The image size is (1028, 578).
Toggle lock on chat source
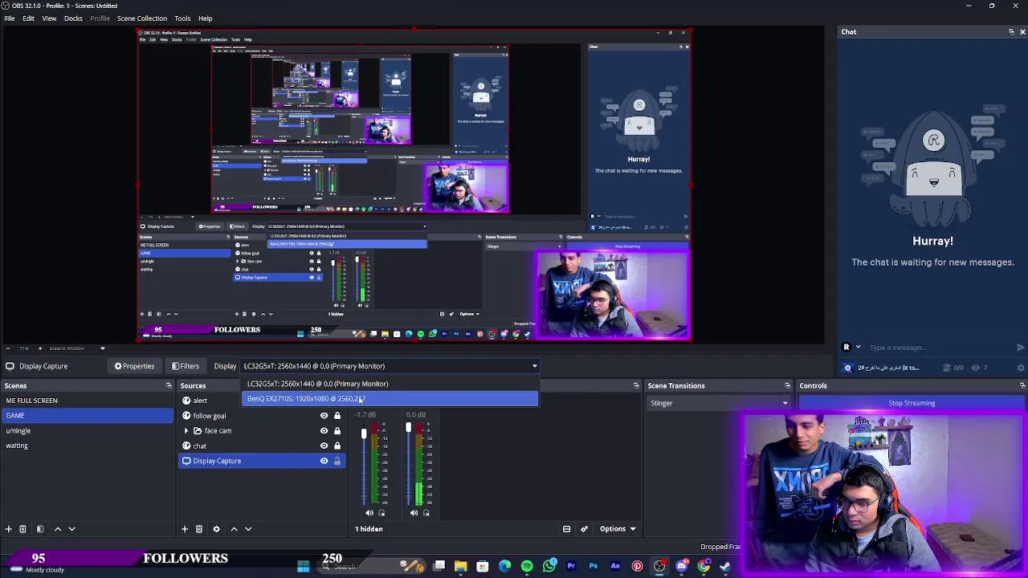337,446
